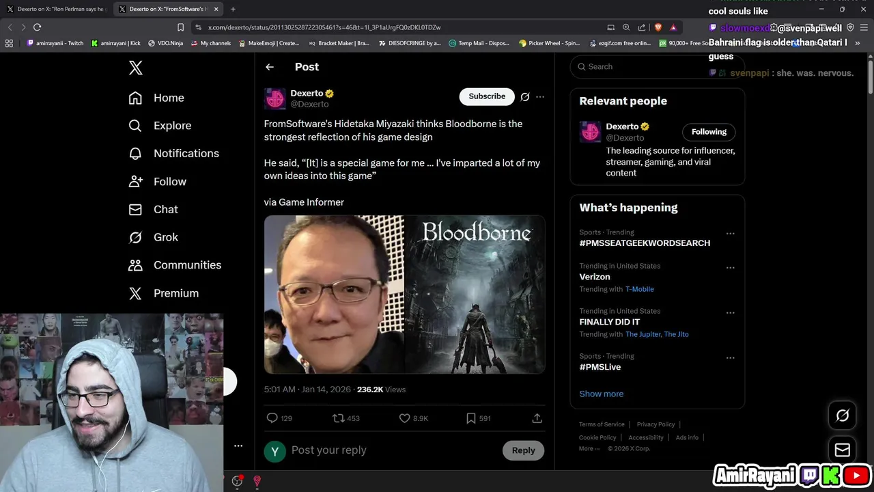
Task: Open Dexerto in Relevant people
Action: tap(622, 126)
